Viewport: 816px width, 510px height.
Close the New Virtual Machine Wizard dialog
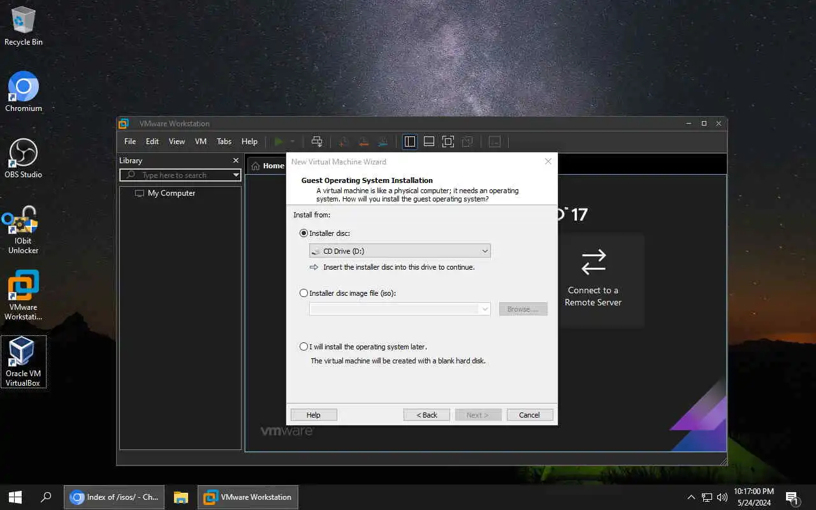(548, 161)
